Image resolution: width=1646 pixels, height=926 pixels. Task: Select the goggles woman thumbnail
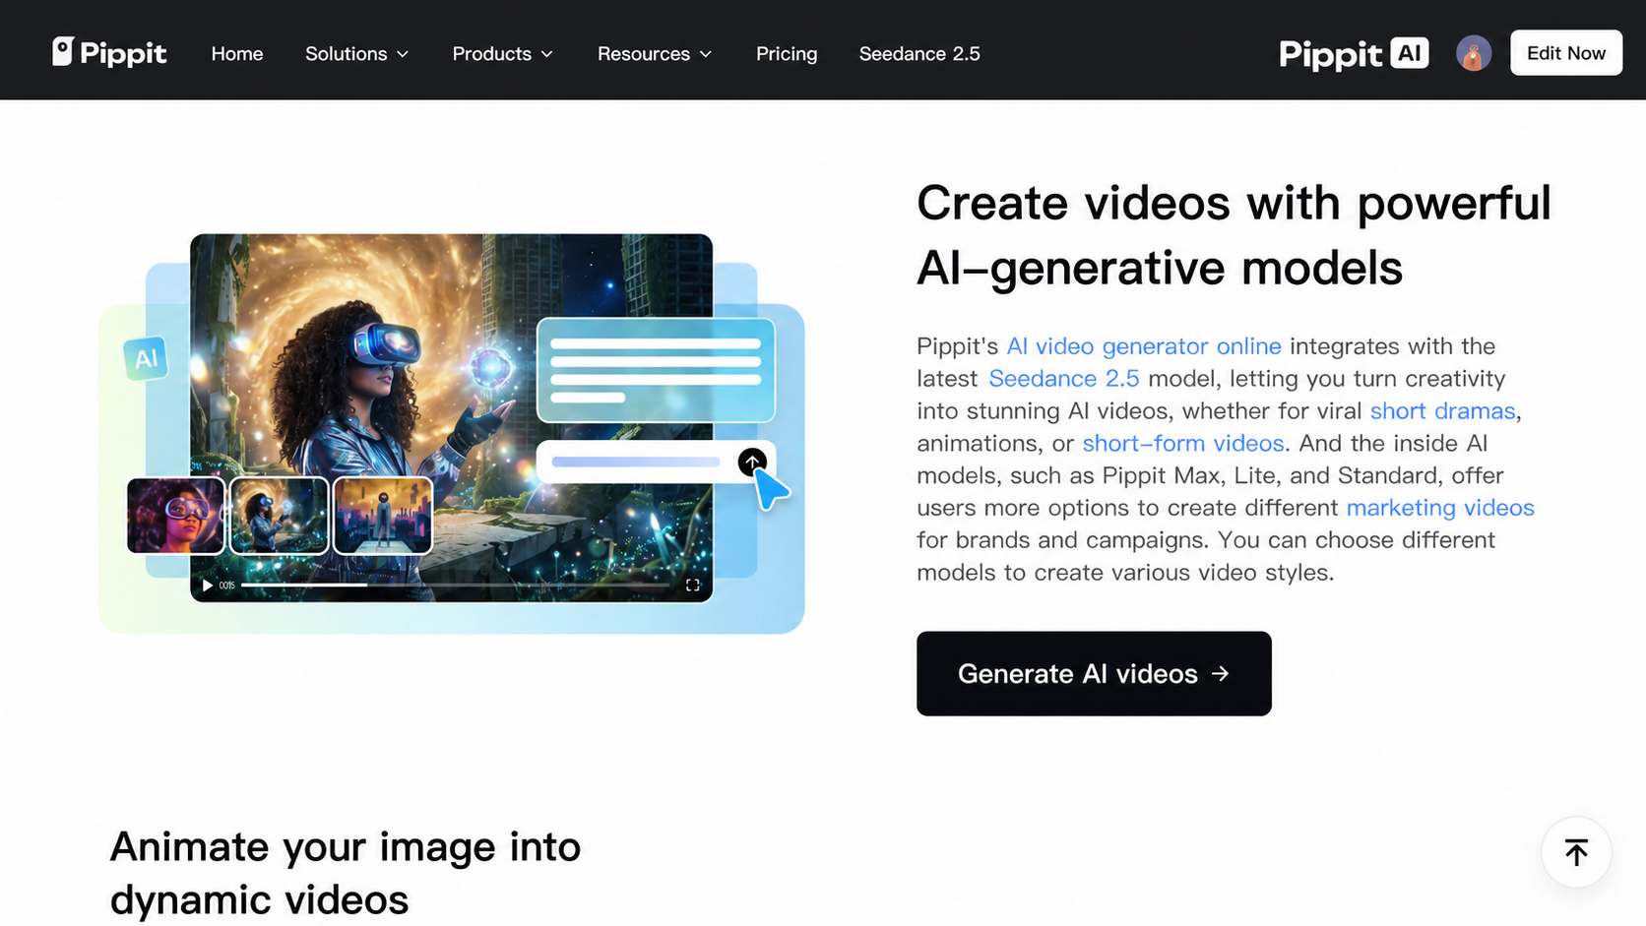tap(175, 516)
